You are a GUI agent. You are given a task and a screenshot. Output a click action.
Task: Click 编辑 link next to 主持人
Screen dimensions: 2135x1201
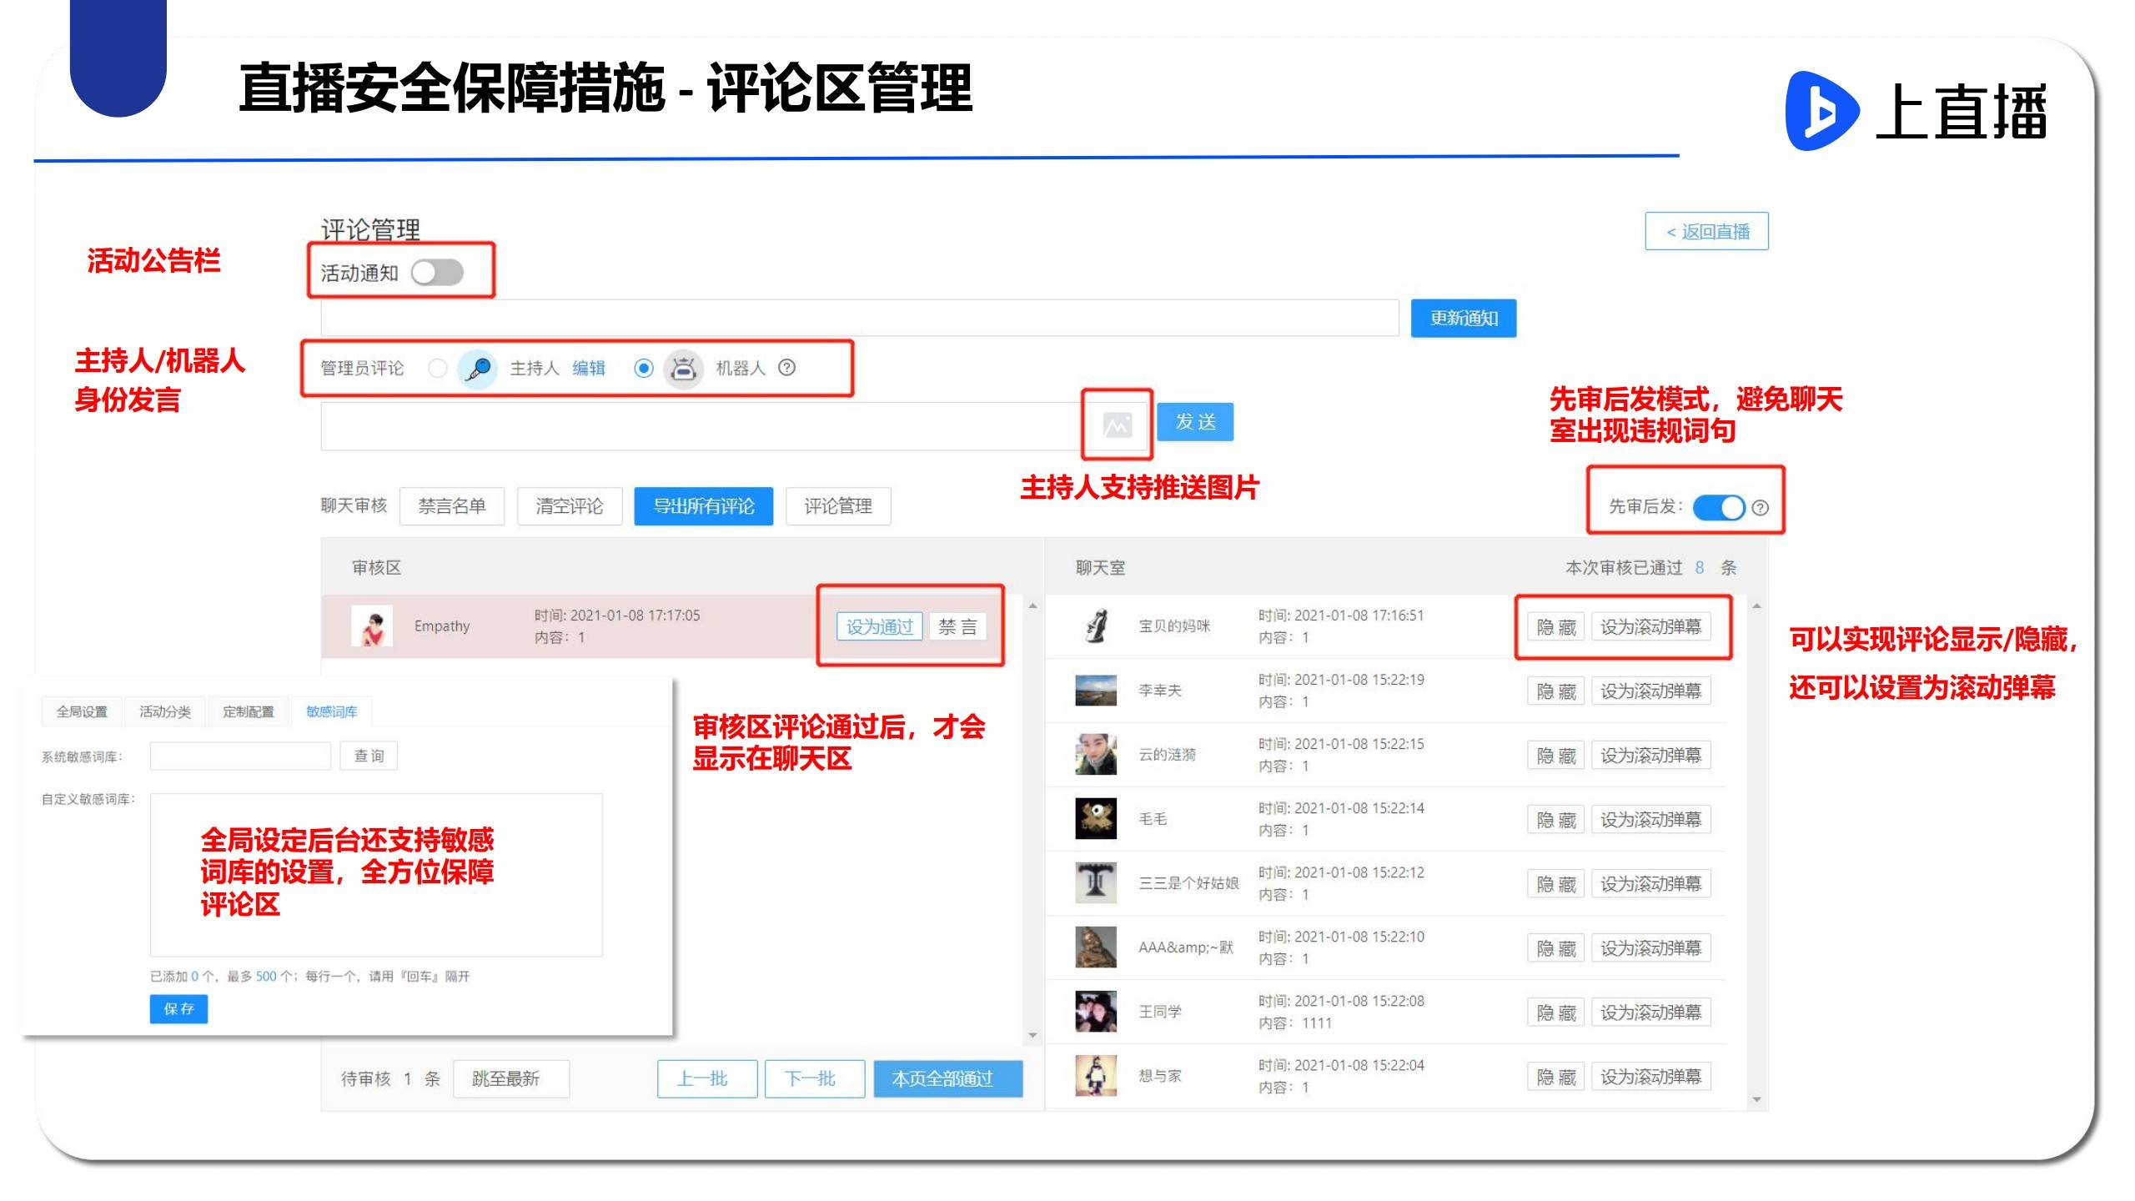[589, 368]
